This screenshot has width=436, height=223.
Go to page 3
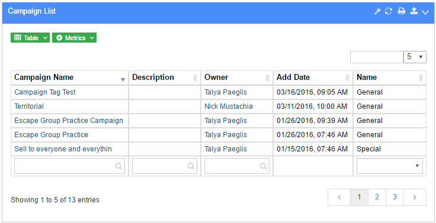395,197
